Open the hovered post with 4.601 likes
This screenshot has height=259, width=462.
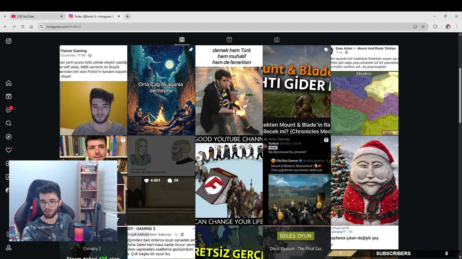(161, 180)
